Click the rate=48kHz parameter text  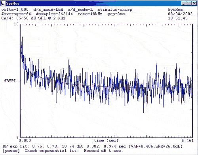[90, 14]
